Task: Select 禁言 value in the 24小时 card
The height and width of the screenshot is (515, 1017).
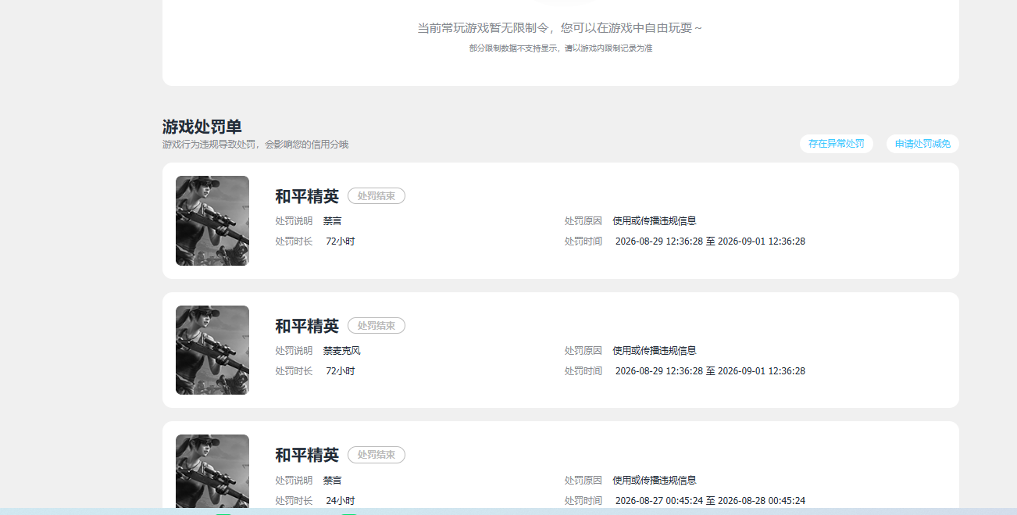Action: [x=333, y=481]
